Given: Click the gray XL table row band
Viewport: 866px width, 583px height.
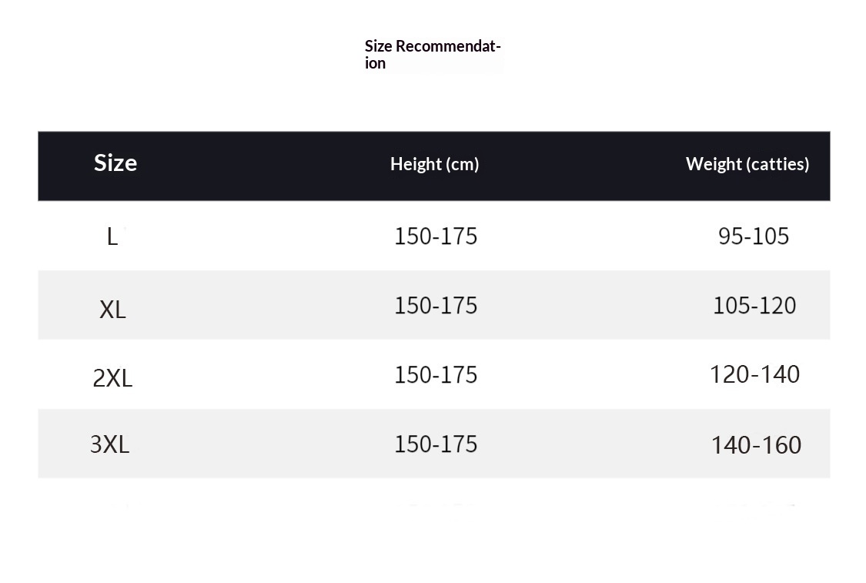Looking at the screenshot, I should (254, 305).
